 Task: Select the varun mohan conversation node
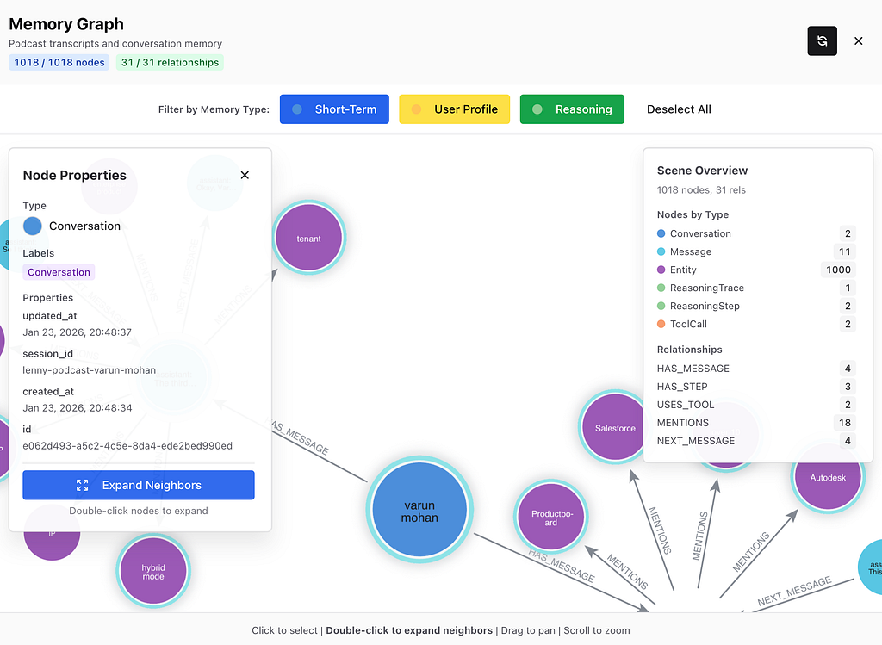(419, 512)
